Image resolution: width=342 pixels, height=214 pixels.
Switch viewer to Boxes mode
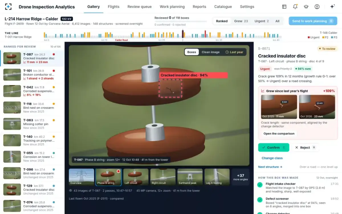(192, 52)
